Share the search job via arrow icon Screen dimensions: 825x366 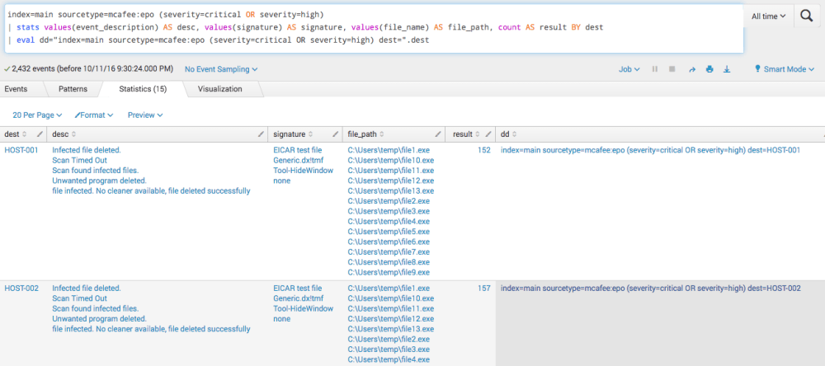click(x=691, y=69)
